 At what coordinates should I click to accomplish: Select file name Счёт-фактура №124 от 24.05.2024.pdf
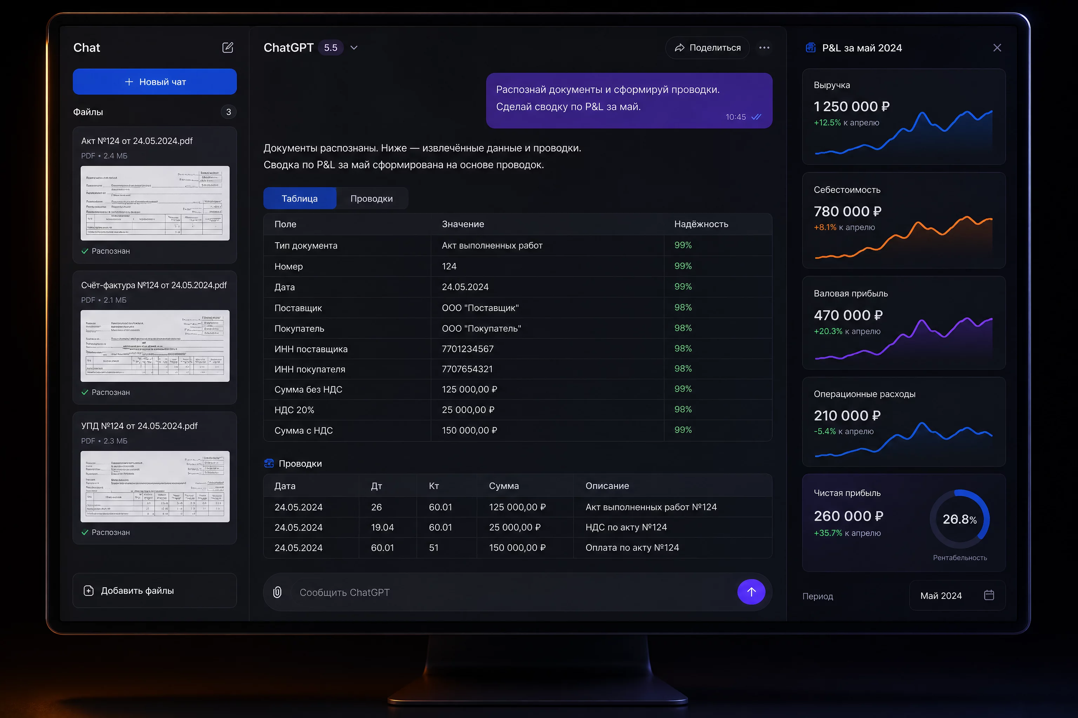click(x=154, y=285)
